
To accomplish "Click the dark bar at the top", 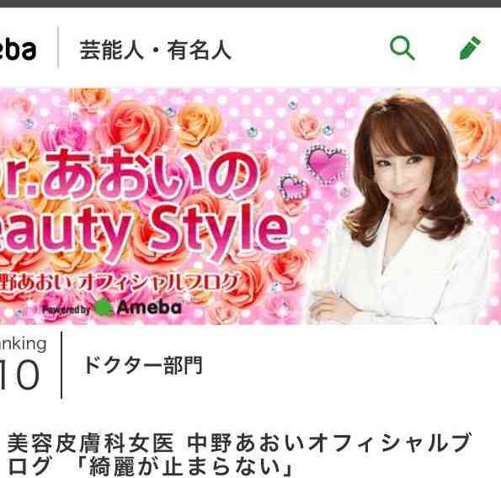I will tap(251, 3).
